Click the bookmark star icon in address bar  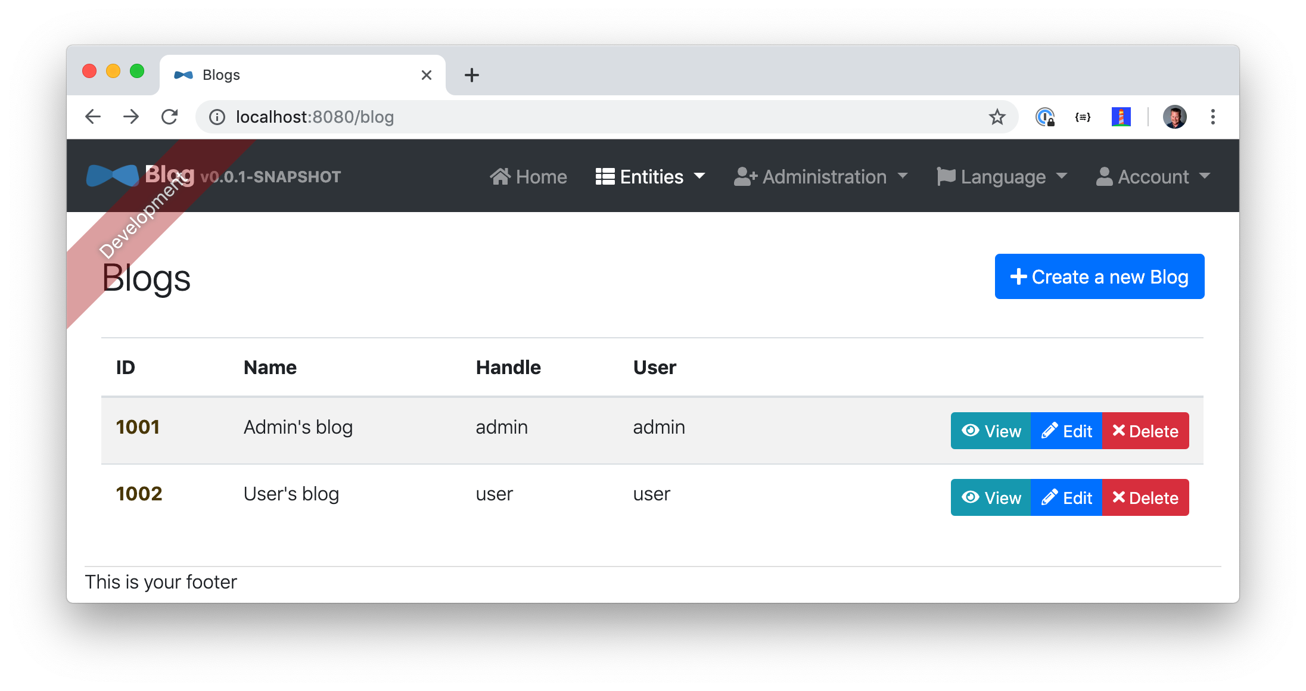(x=997, y=117)
